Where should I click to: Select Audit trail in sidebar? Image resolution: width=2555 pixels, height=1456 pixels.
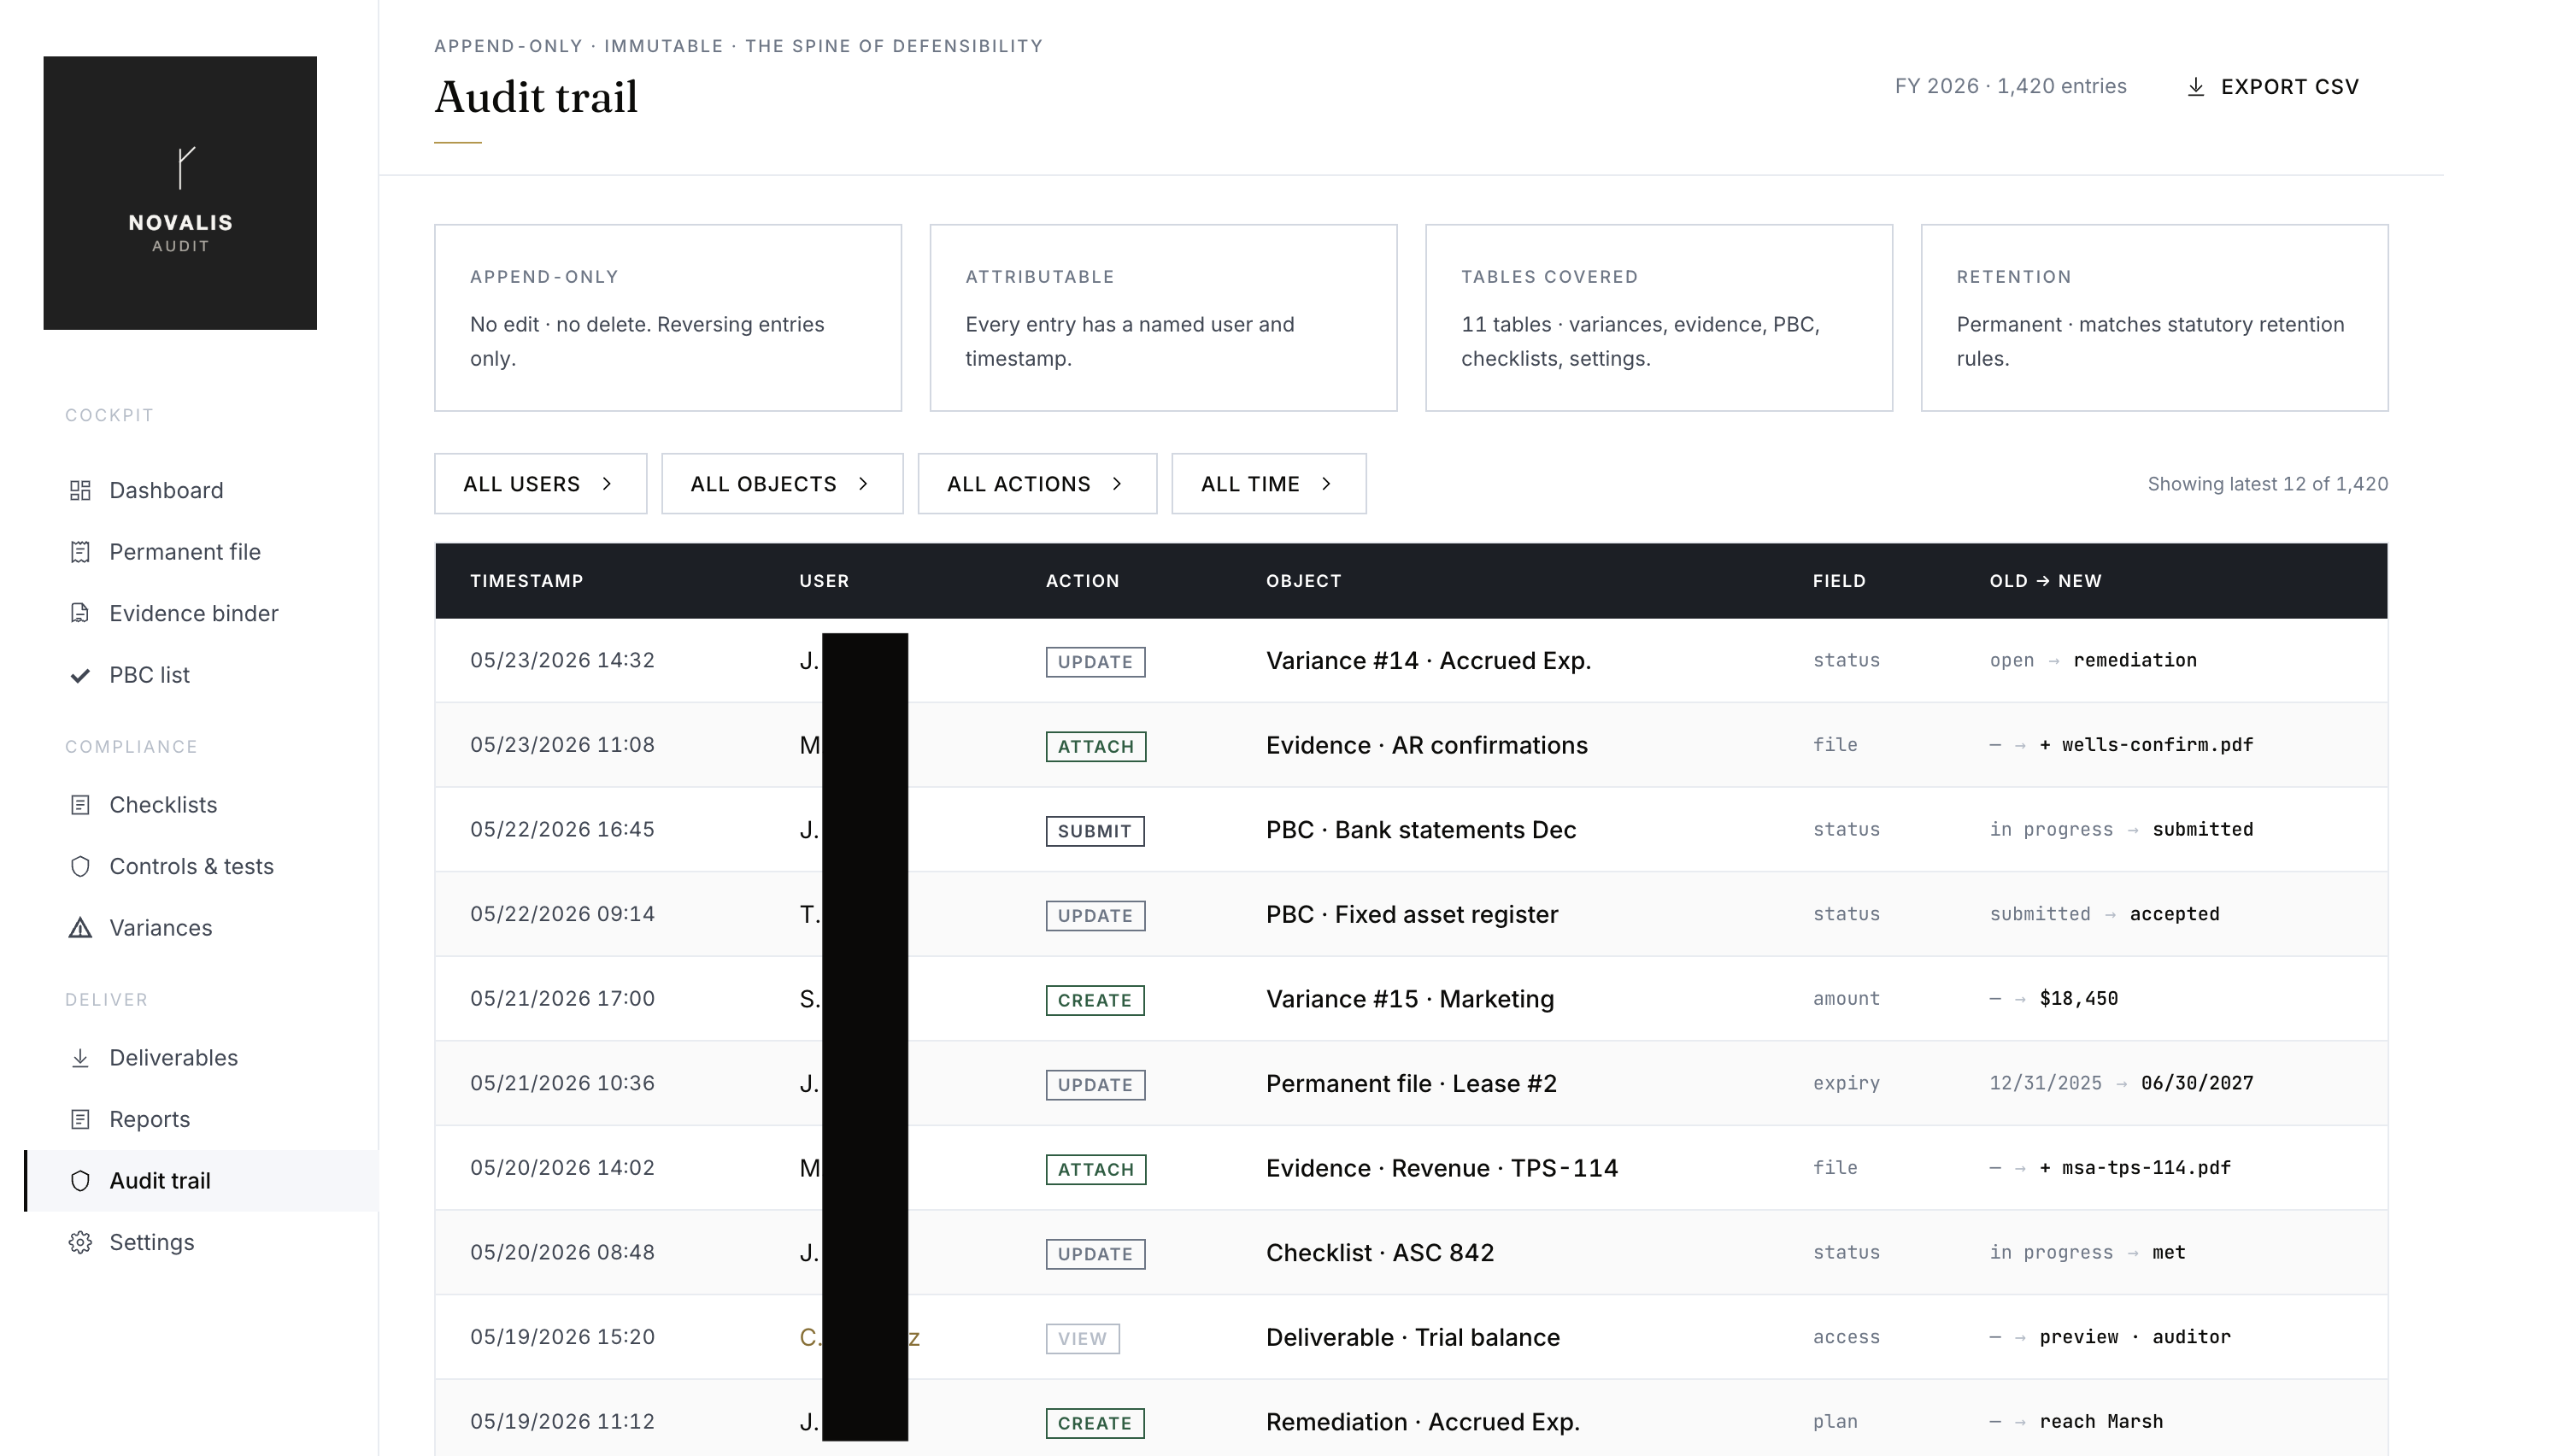point(201,1181)
